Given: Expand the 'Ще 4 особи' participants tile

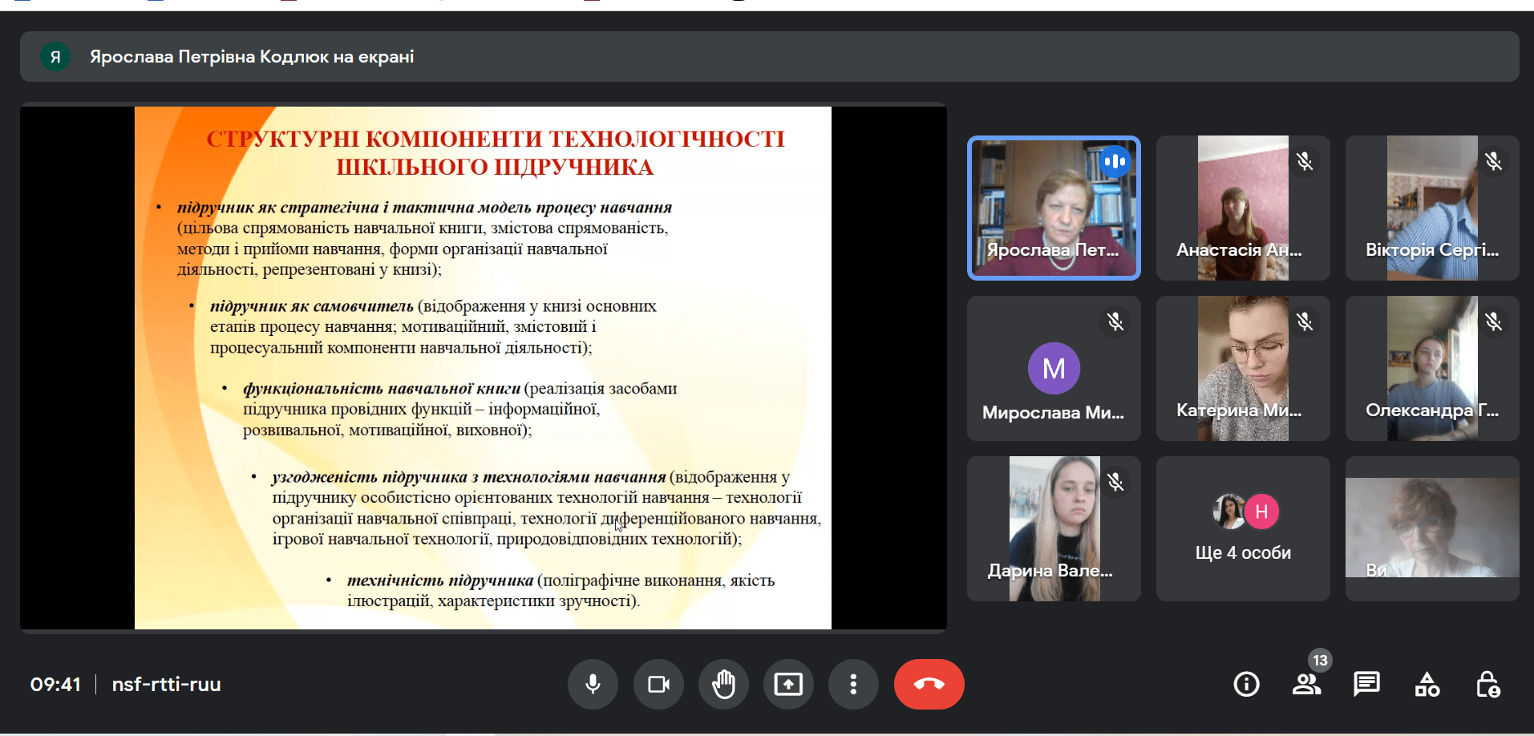Looking at the screenshot, I should pyautogui.click(x=1243, y=529).
